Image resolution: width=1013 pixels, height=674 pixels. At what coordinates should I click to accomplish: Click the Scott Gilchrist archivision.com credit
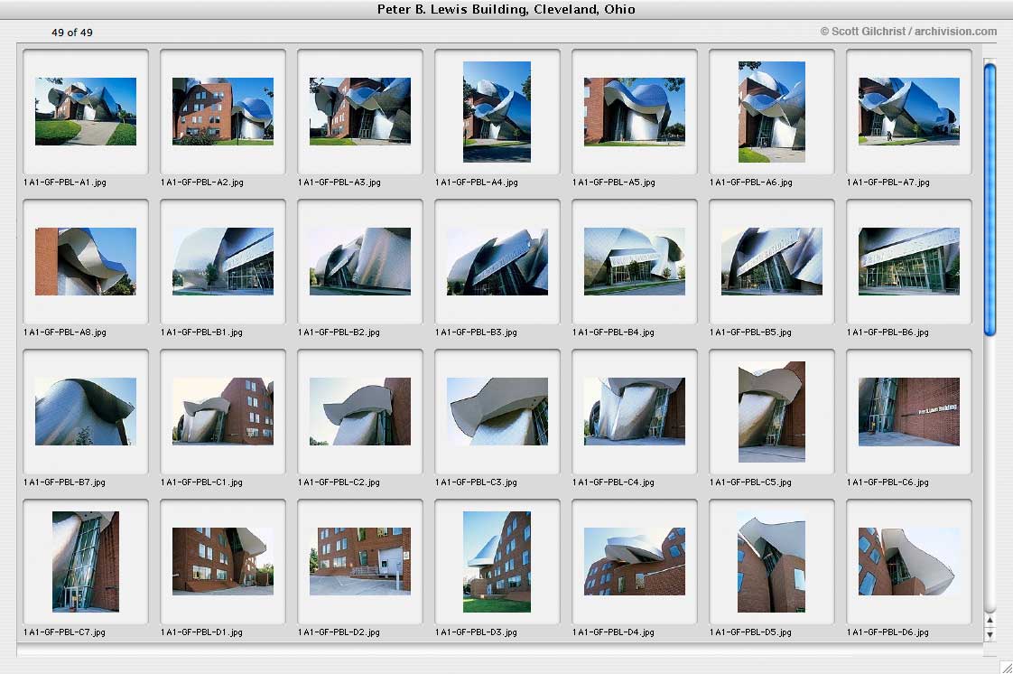(x=908, y=31)
